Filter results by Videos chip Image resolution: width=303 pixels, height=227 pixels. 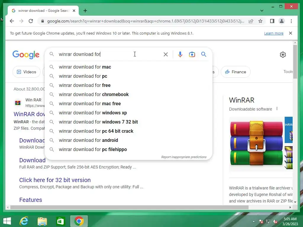[26, 72]
